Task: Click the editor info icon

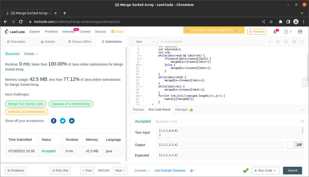Action: tap(270, 42)
